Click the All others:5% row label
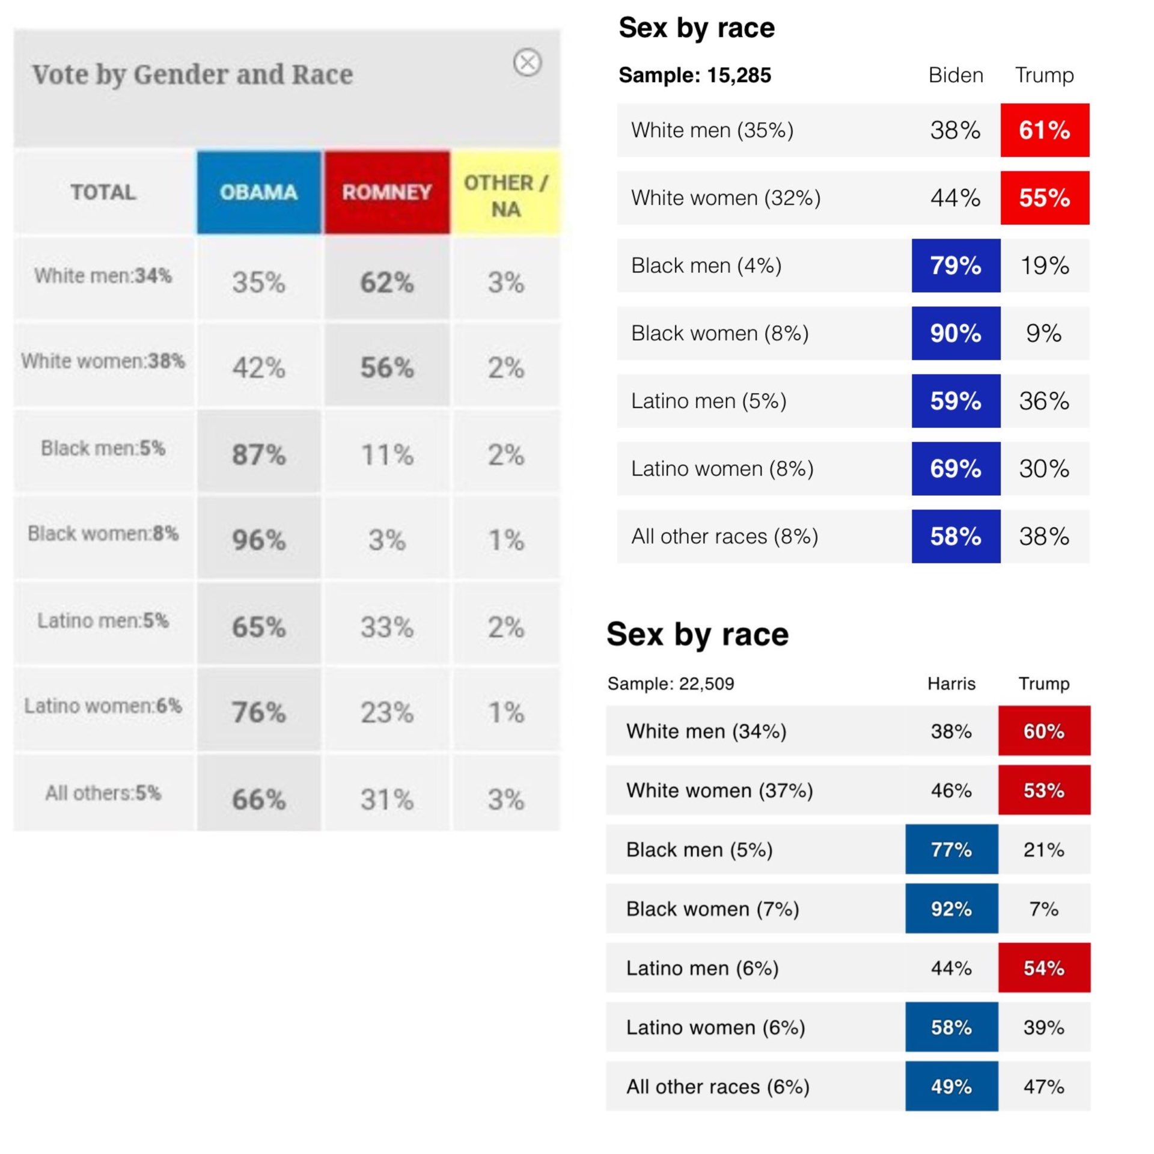Viewport: 1154px width, 1154px height. tap(103, 793)
